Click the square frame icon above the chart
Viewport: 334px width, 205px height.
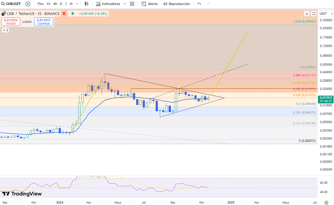coord(314,13)
